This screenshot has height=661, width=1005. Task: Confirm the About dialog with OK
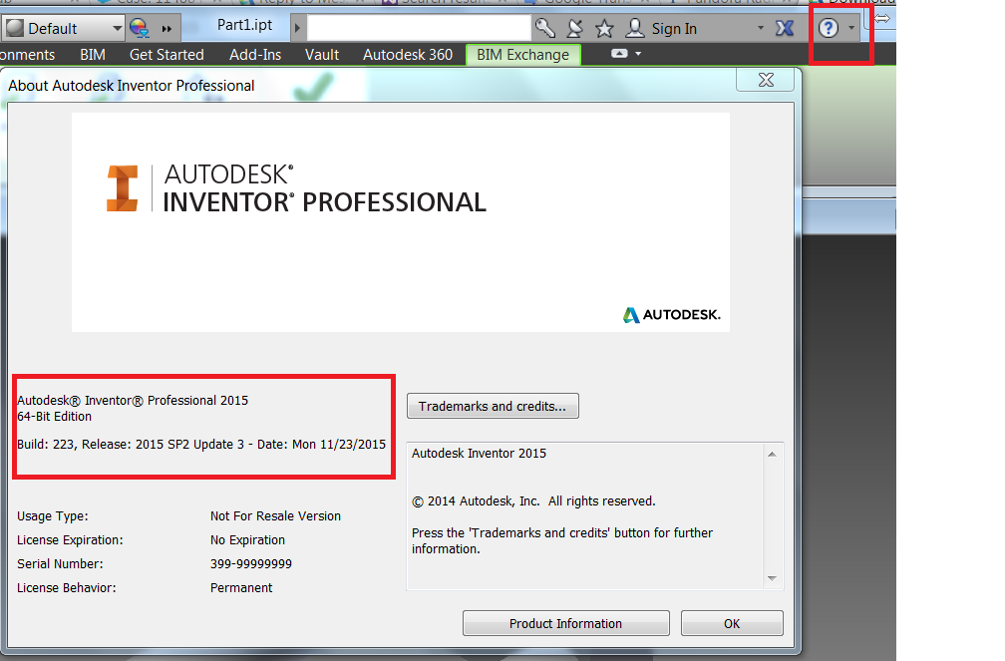click(732, 623)
